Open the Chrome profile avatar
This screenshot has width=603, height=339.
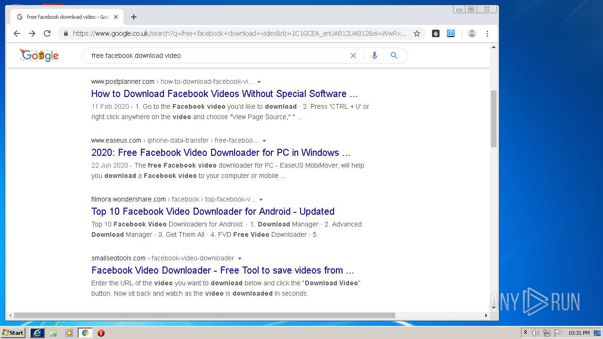pos(472,33)
